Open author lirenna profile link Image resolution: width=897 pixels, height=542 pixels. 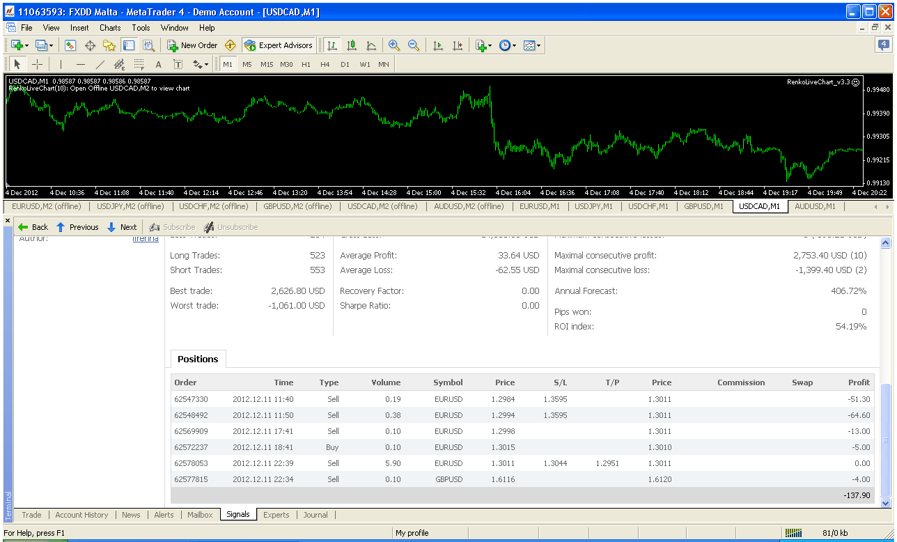tap(146, 238)
